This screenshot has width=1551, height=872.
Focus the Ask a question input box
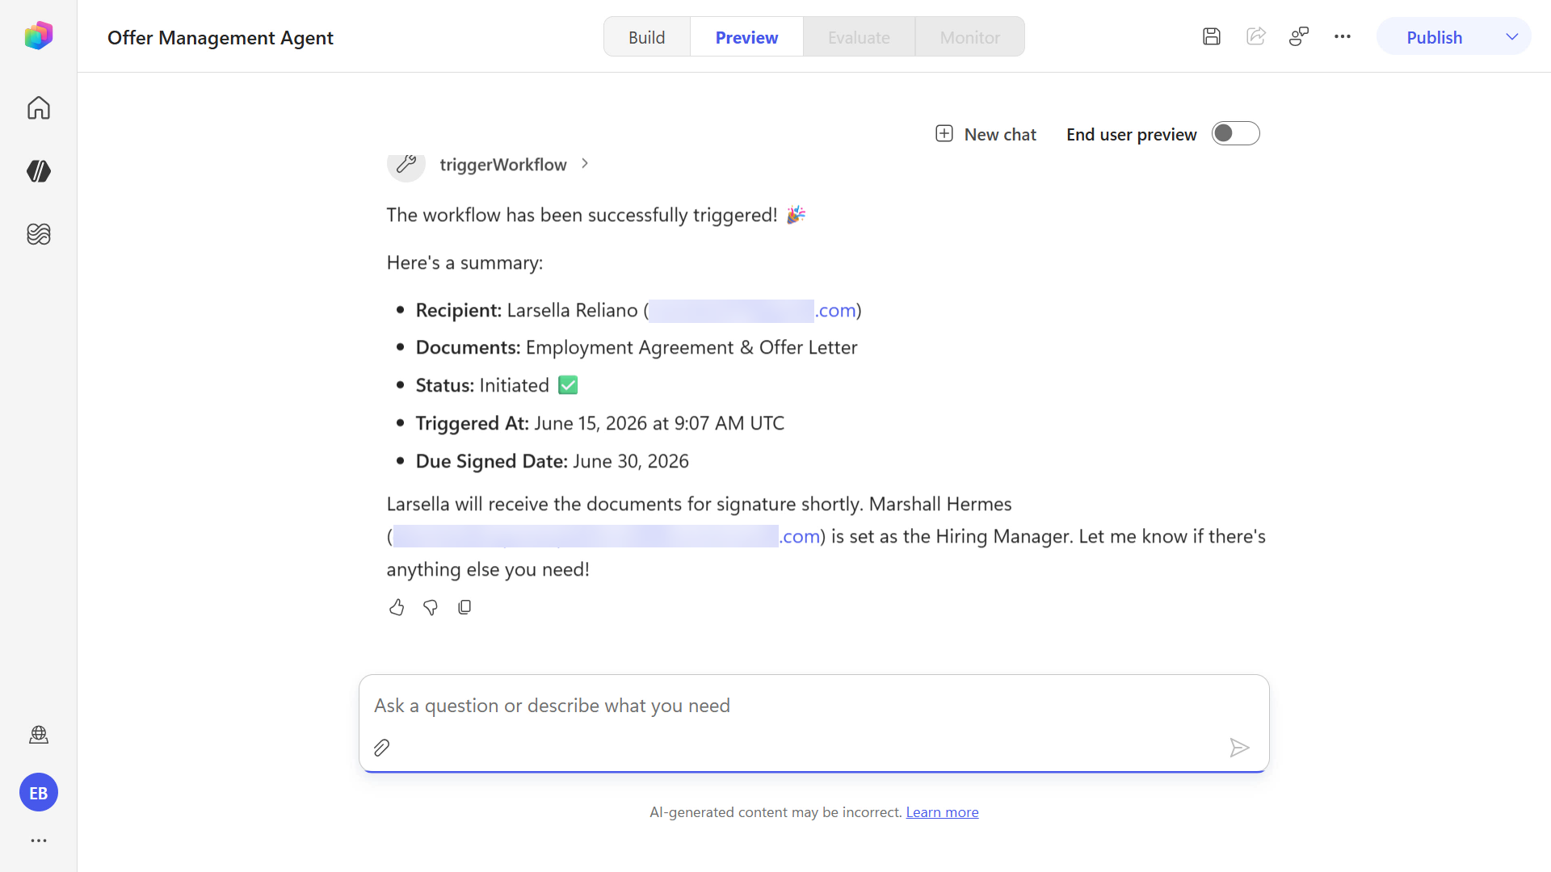(813, 706)
